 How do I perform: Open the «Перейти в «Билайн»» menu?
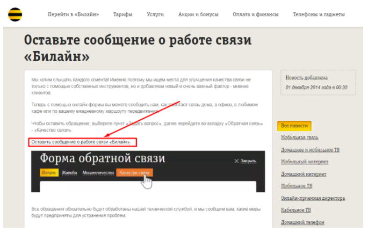click(73, 15)
